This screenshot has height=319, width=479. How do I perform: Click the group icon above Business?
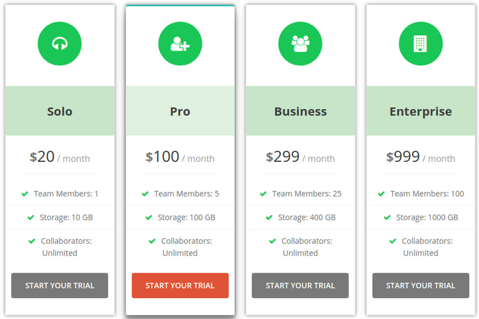300,44
